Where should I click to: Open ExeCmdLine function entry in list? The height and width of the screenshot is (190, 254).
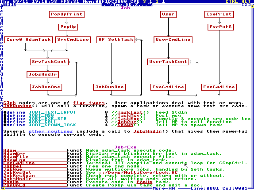coord(35,163)
